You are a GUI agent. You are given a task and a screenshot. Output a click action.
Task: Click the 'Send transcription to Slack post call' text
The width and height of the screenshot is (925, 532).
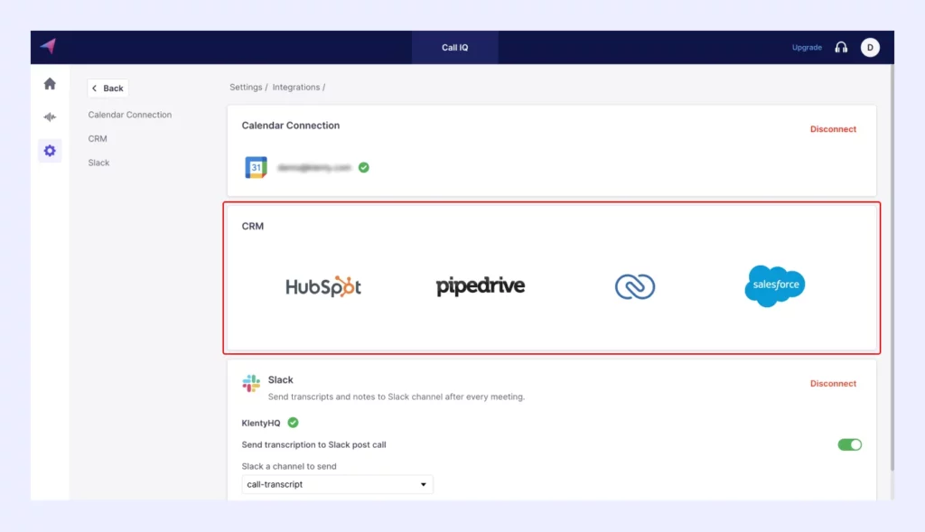click(x=313, y=444)
